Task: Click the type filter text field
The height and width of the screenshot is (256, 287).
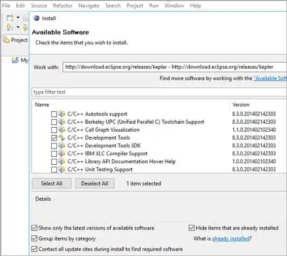Action: pyautogui.click(x=159, y=92)
